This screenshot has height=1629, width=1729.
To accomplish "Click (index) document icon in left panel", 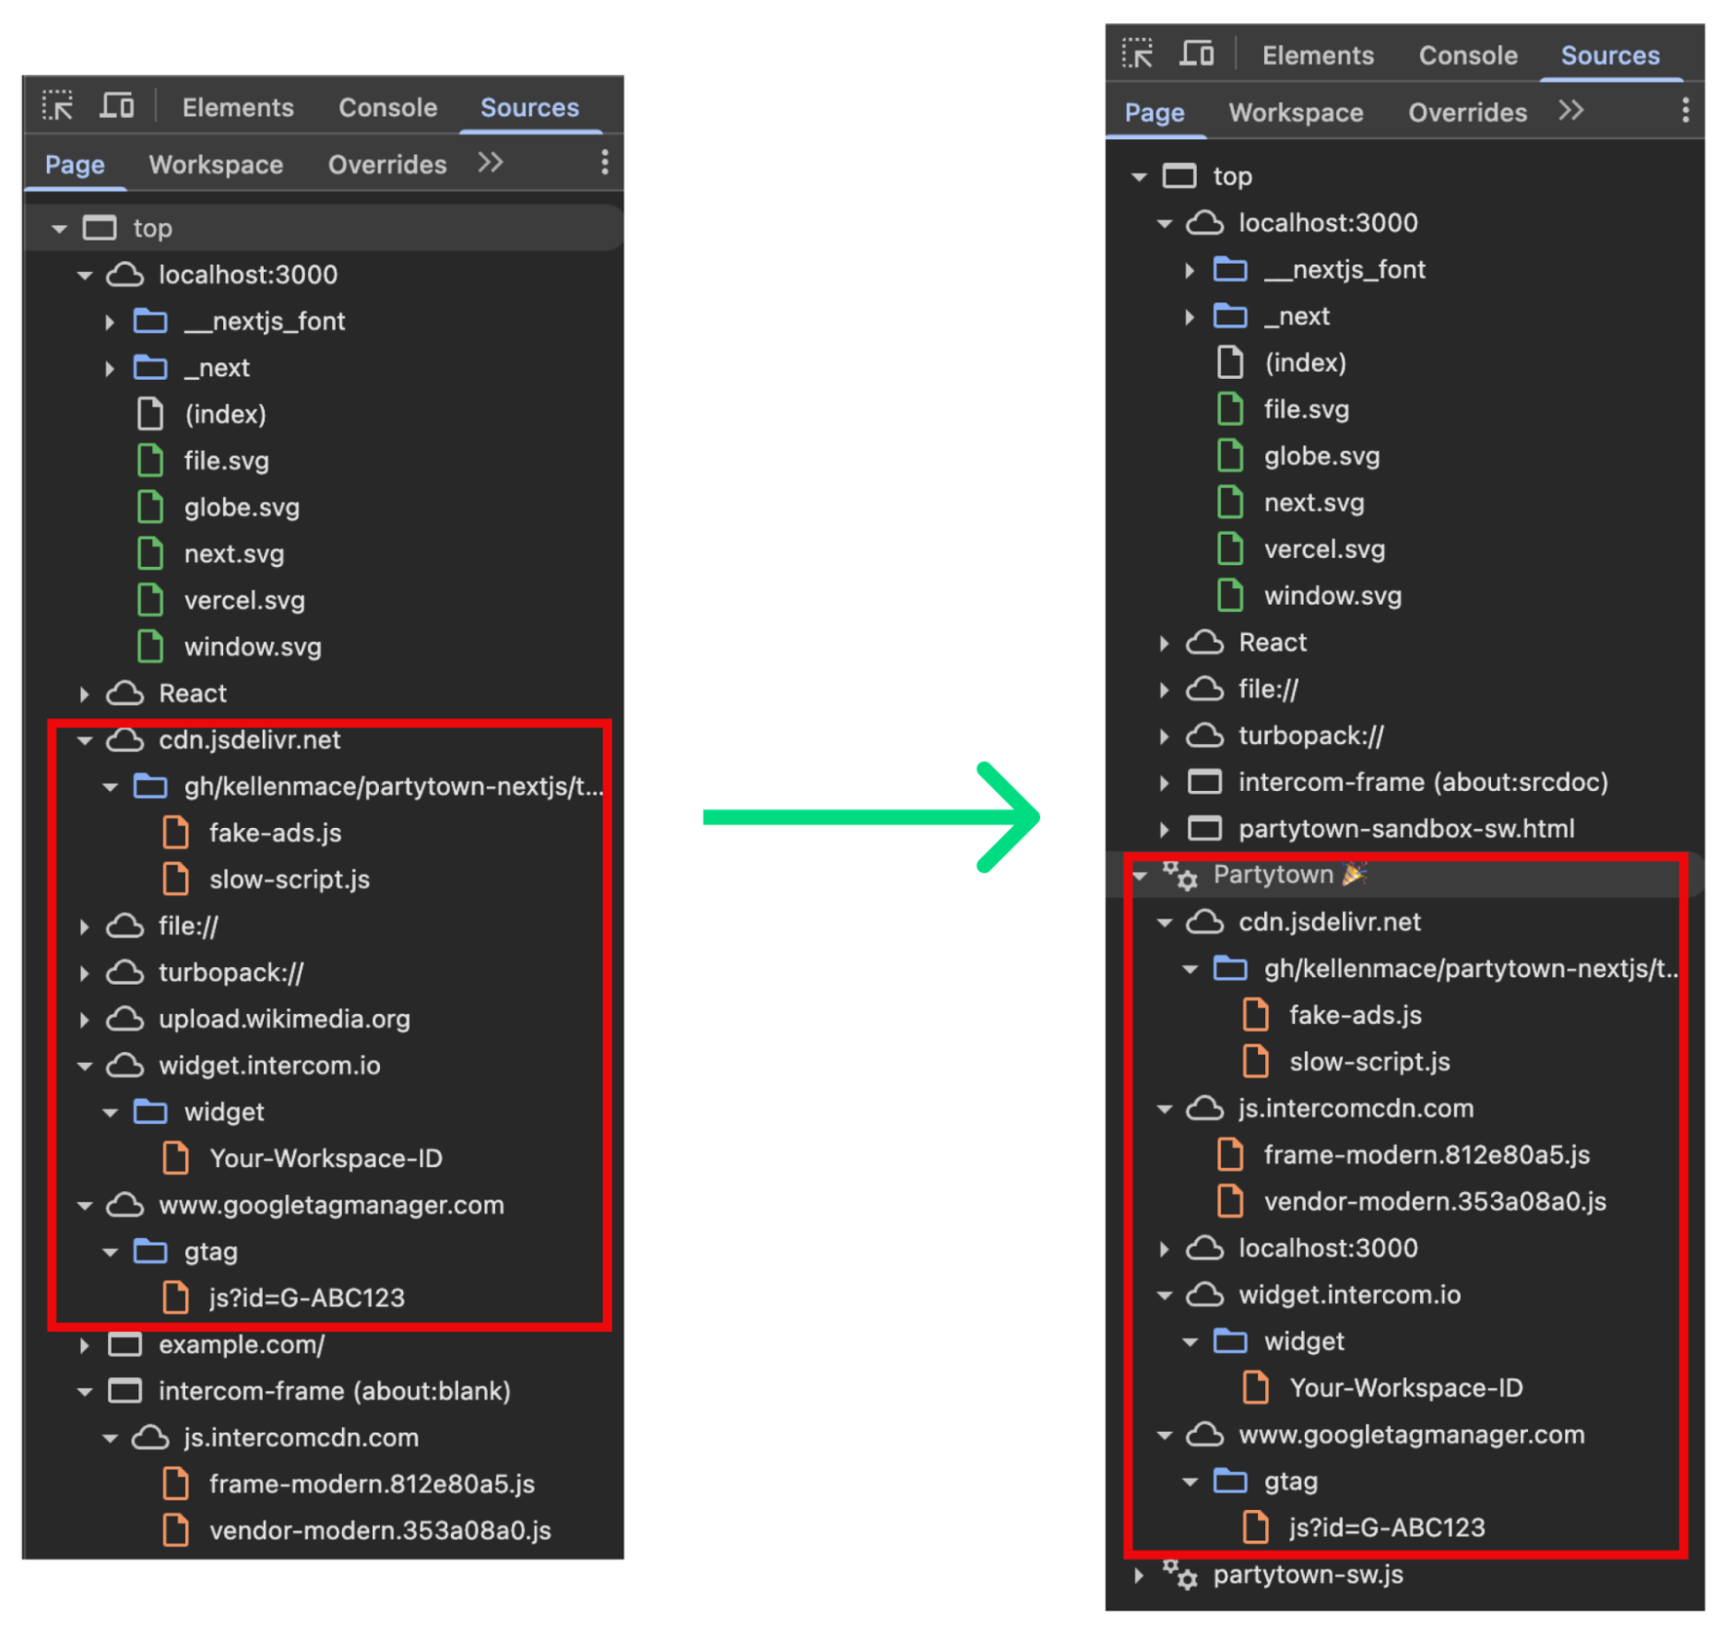I will [150, 414].
